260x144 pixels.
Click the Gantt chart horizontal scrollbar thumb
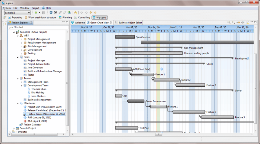point(158,134)
